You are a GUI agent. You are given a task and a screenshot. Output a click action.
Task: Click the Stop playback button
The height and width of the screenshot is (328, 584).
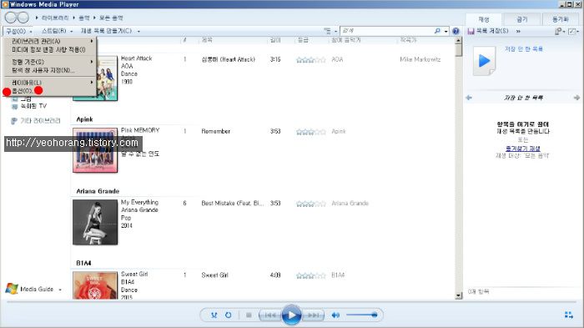pos(249,315)
